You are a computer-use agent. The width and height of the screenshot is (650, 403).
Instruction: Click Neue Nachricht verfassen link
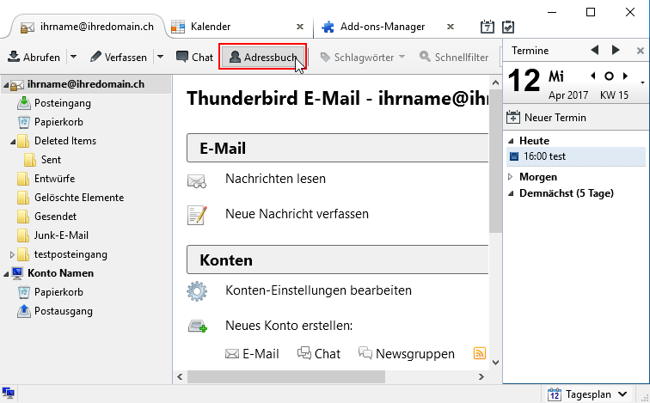pyautogui.click(x=297, y=214)
